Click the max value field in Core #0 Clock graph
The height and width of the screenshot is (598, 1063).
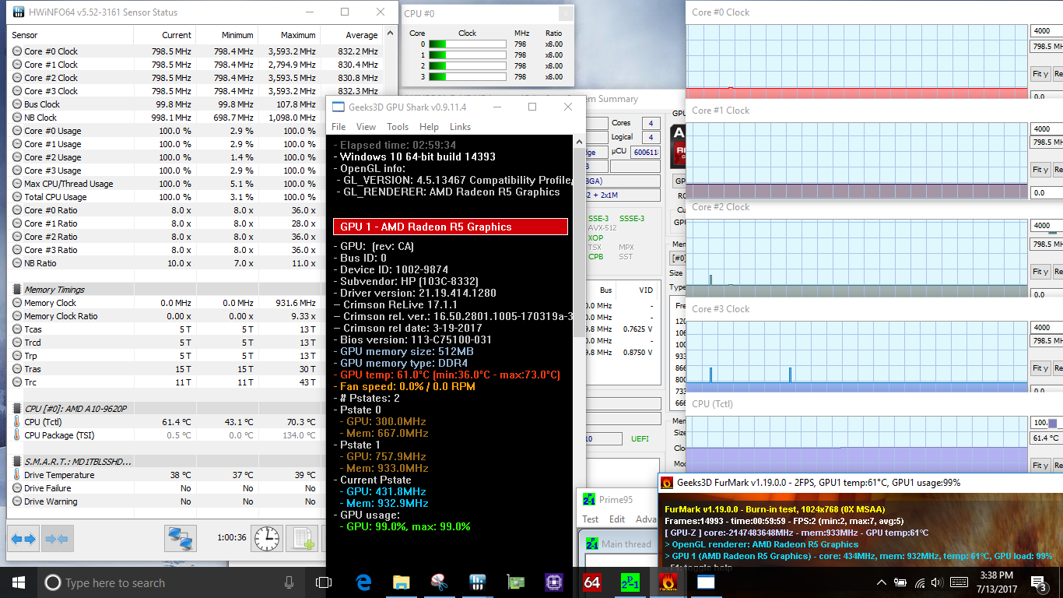click(x=1047, y=31)
